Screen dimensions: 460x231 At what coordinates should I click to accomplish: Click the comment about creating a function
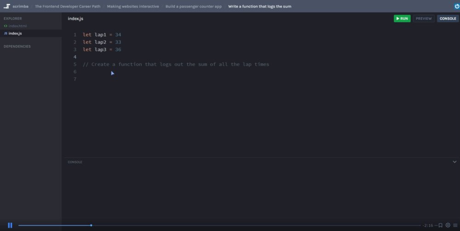click(x=176, y=64)
